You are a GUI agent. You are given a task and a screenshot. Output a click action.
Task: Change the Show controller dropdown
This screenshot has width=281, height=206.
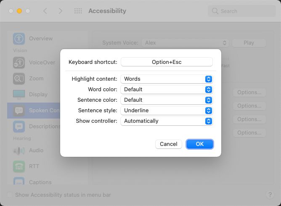(167, 121)
